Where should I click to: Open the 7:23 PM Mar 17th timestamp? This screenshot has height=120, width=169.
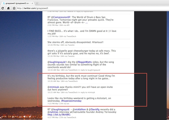pyautogui.click(x=55, y=104)
